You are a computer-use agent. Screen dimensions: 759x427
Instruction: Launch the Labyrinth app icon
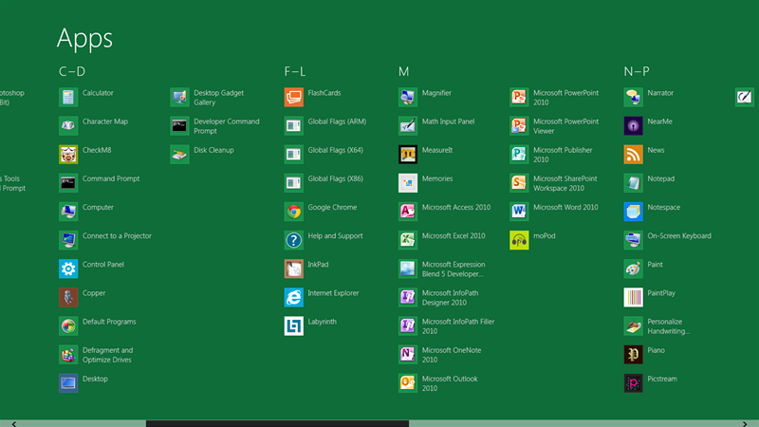(x=294, y=325)
